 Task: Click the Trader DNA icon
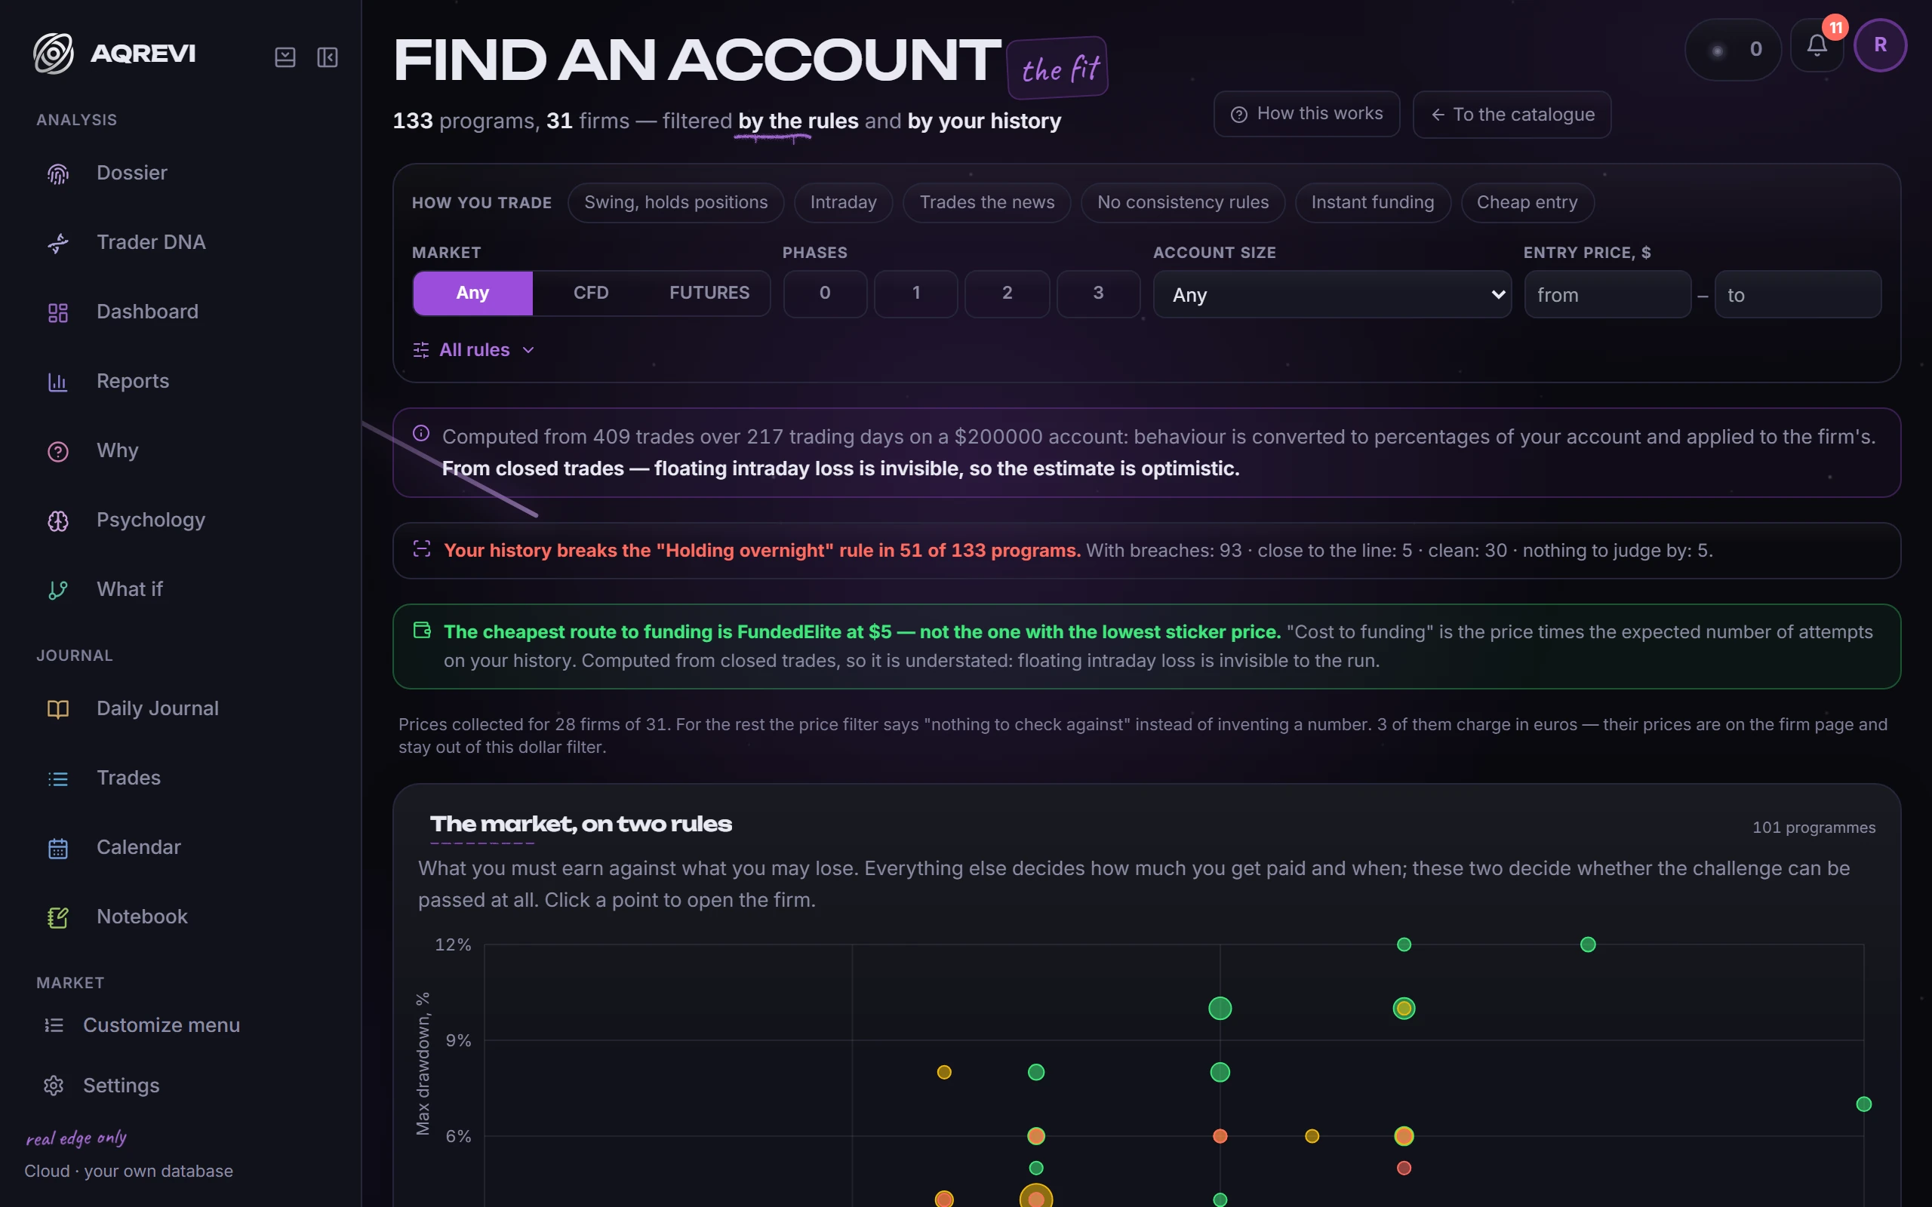pyautogui.click(x=57, y=243)
